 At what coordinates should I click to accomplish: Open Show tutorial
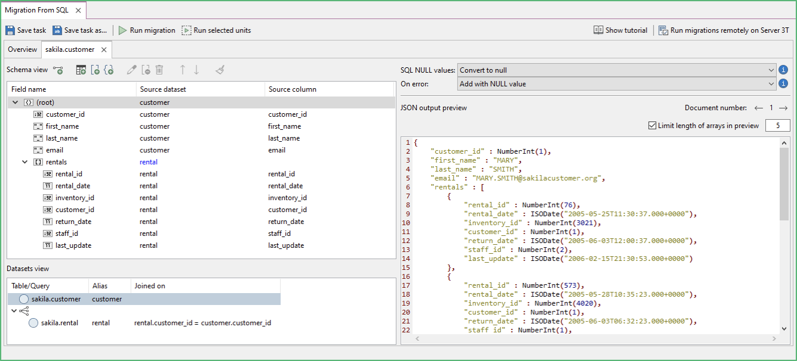tap(620, 30)
